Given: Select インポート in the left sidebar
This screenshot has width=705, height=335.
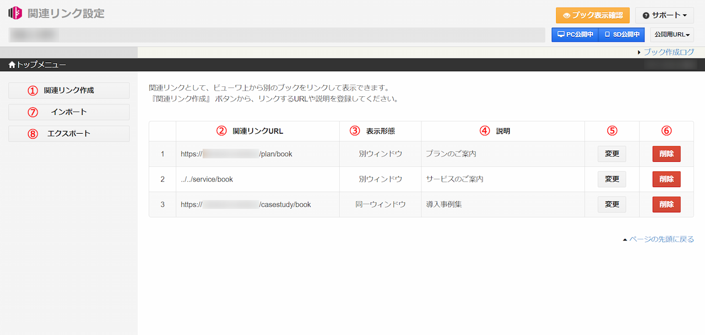Looking at the screenshot, I should pos(69,112).
